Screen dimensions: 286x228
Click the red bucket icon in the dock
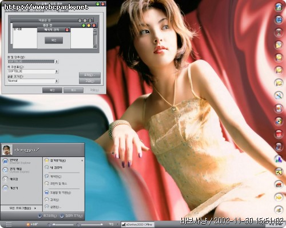[x=279, y=134]
